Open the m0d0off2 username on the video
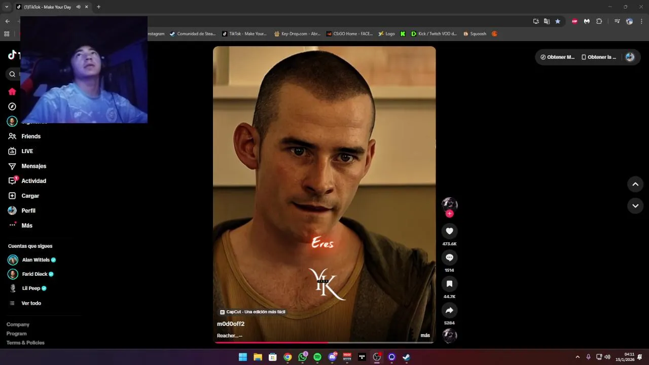Screen dimensions: 649x365 point(231,324)
